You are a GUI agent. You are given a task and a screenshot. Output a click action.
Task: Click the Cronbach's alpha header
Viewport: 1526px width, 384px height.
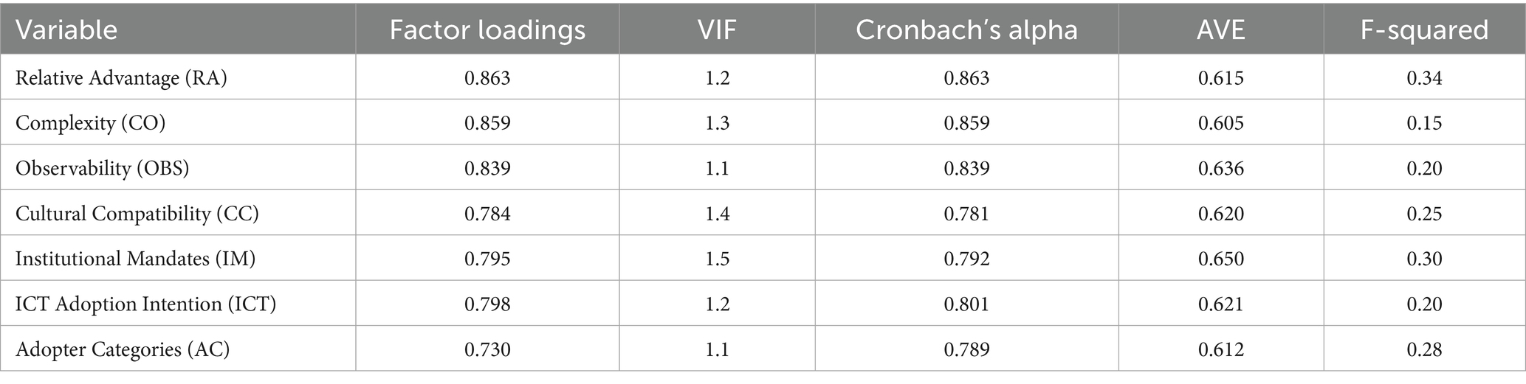966,29
